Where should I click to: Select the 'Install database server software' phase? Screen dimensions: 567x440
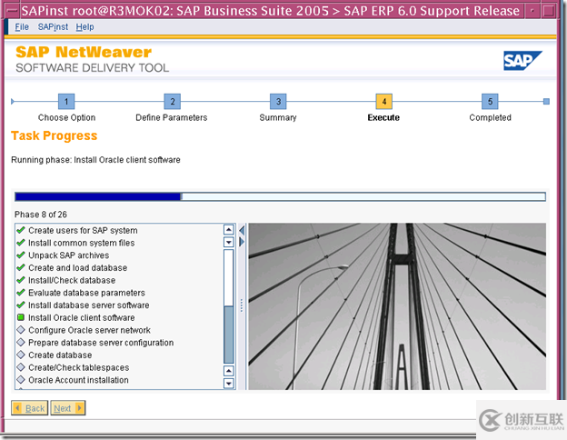point(89,305)
